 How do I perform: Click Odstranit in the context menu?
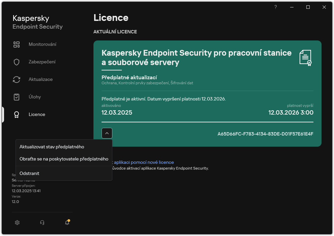(29, 173)
